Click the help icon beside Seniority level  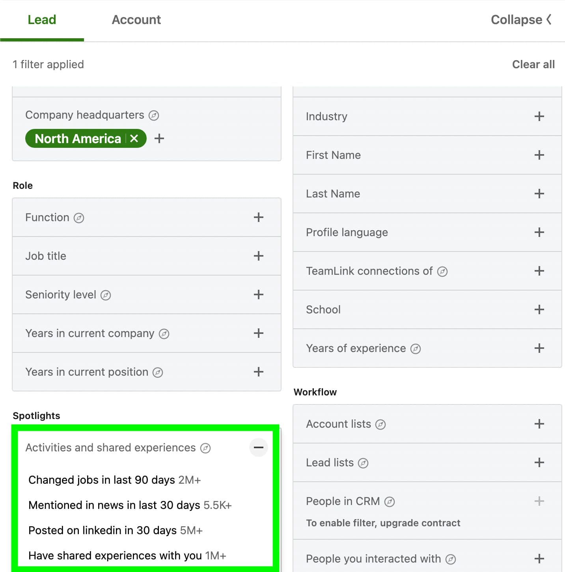pyautogui.click(x=105, y=295)
